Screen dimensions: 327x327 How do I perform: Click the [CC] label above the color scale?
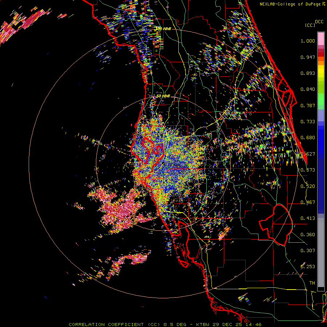pos(310,25)
